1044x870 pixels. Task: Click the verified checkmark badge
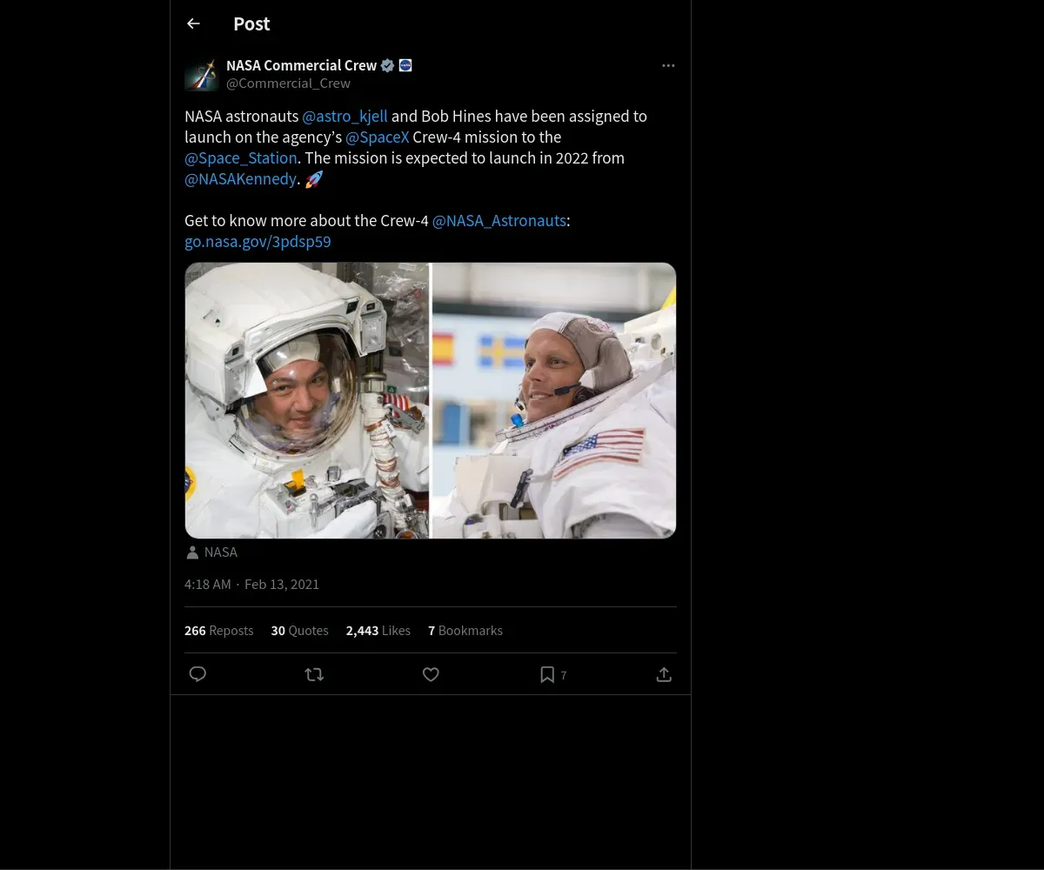(x=388, y=65)
